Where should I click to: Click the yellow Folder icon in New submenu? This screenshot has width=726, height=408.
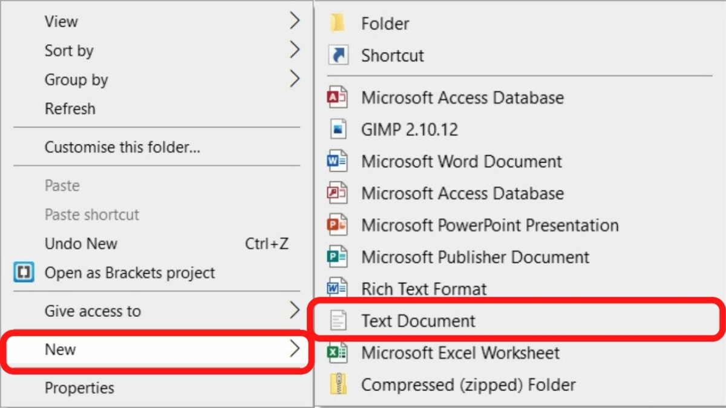coord(337,24)
